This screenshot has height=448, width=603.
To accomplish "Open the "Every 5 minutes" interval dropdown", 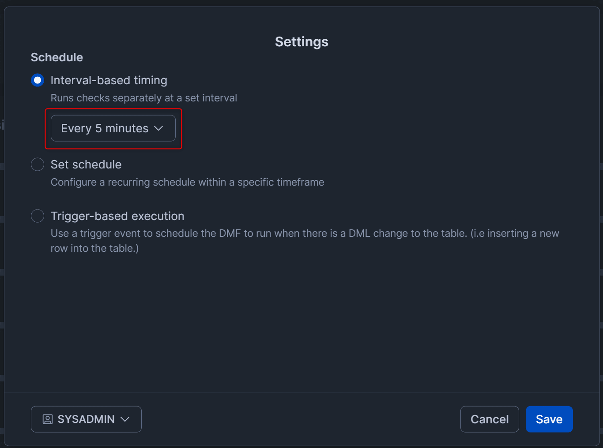I will (113, 128).
